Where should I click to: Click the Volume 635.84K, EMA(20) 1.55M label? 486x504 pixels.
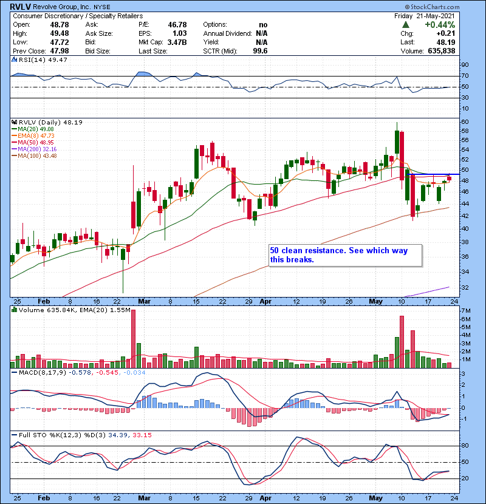(75, 310)
